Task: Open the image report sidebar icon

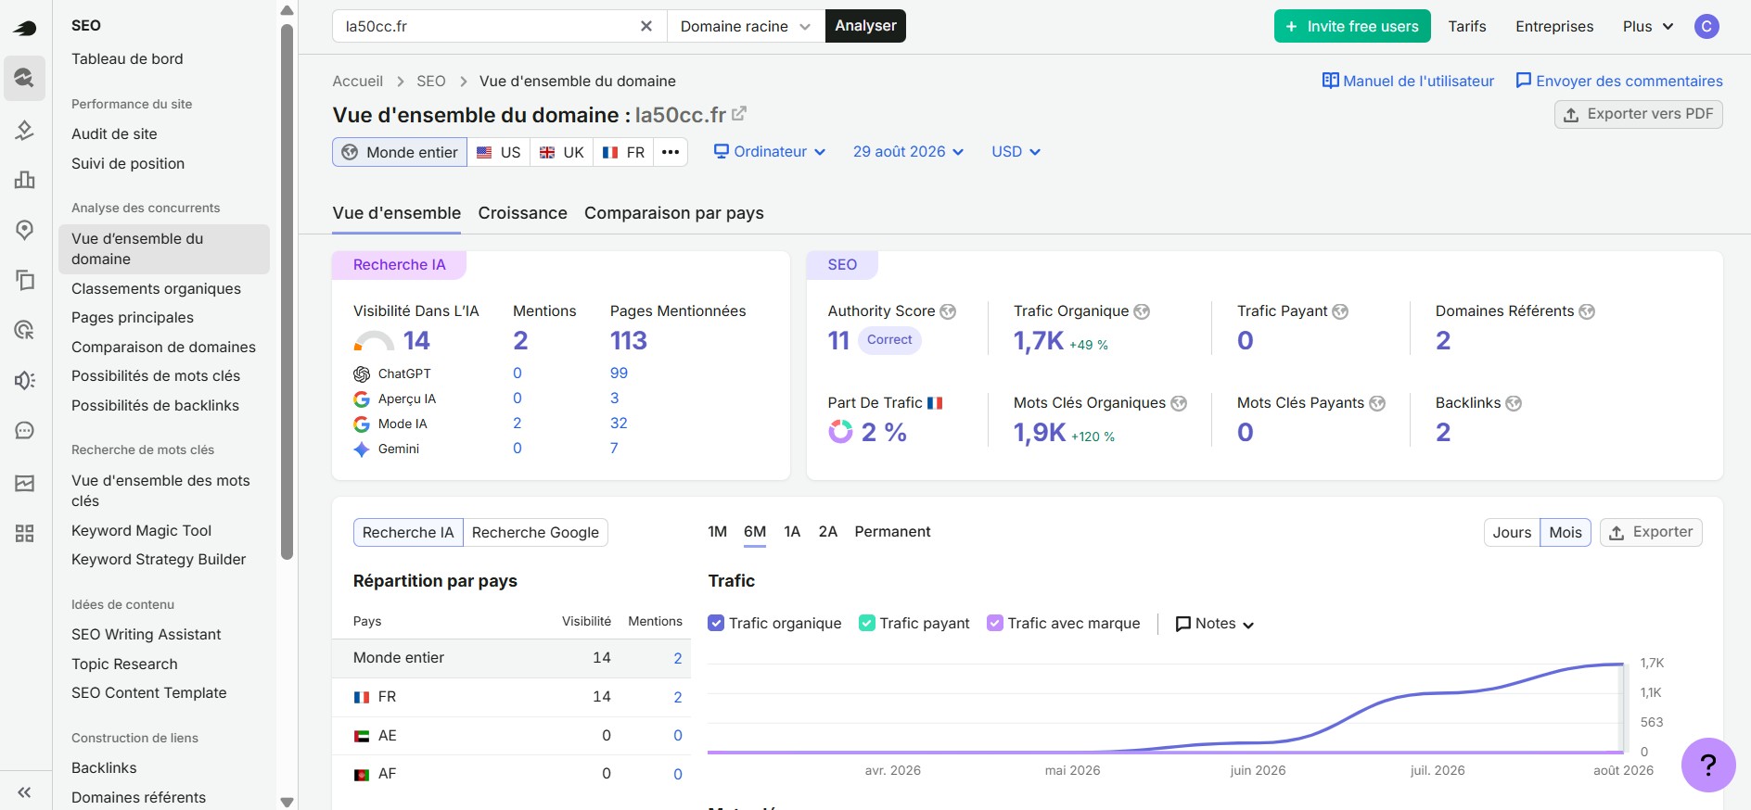Action: tap(25, 484)
